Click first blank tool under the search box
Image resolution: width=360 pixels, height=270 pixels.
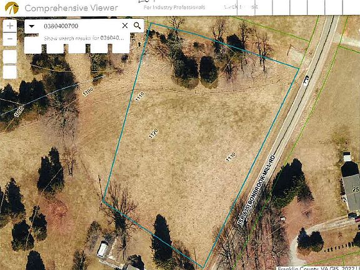(33, 49)
